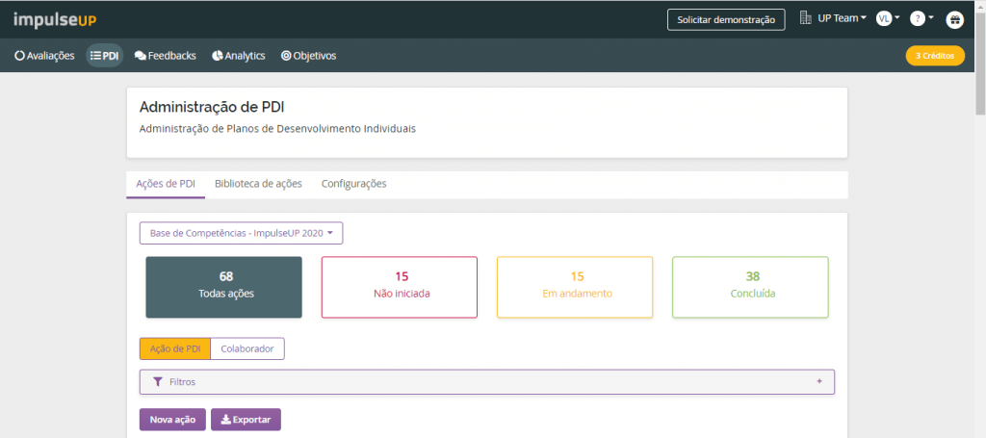Open the gift icon in the header
The width and height of the screenshot is (986, 438).
954,19
